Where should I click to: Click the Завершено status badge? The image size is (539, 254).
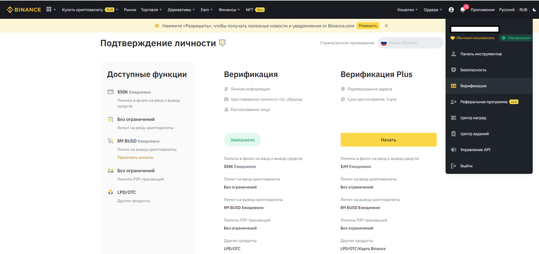(243, 140)
